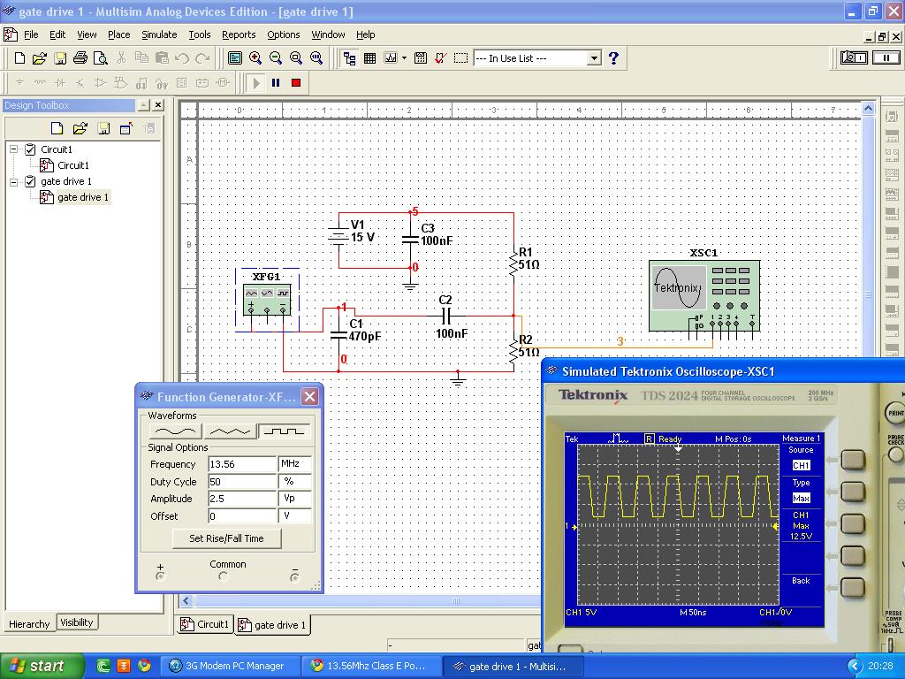This screenshot has height=679, width=905.
Task: Open the In Use List dropdown
Action: [x=594, y=58]
